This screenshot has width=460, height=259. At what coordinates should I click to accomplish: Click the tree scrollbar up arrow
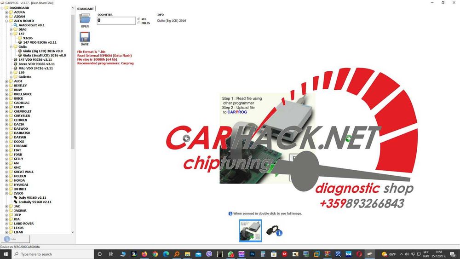point(73,8)
